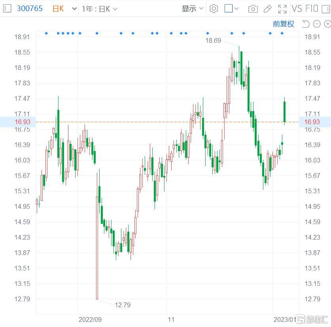Open chart settings gear icon
The height and width of the screenshot is (327, 331).
pyautogui.click(x=214, y=9)
